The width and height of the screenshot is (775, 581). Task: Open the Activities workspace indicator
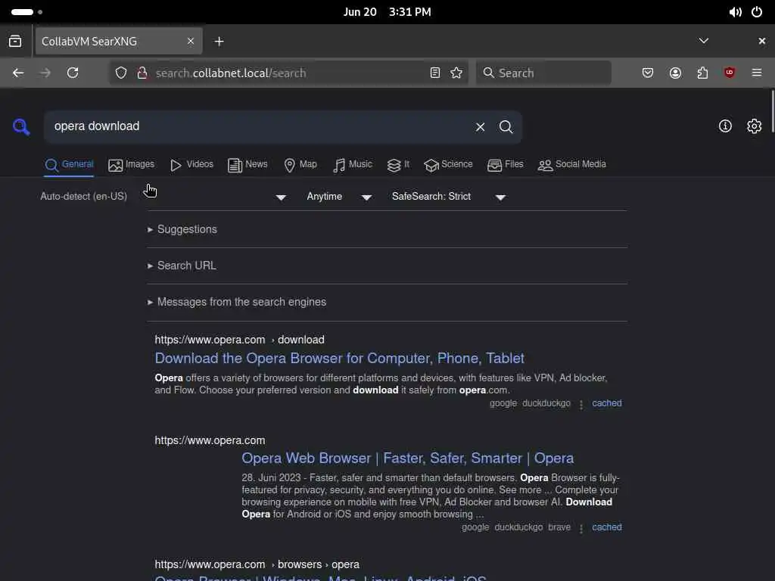(26, 12)
